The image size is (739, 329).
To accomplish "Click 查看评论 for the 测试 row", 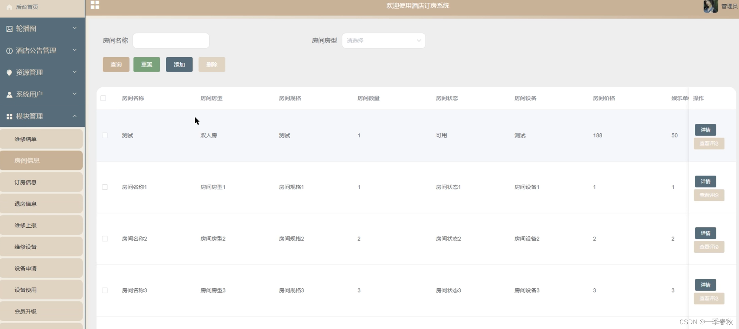I will (x=709, y=144).
